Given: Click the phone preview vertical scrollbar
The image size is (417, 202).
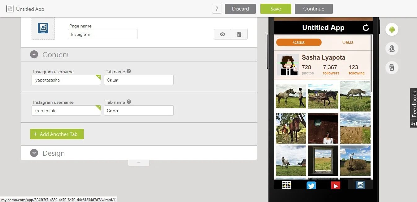Looking at the screenshot, I should 371,63.
